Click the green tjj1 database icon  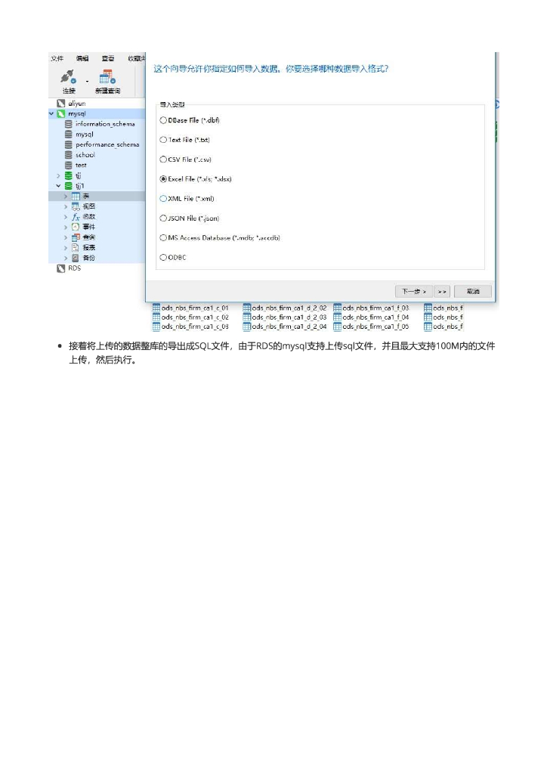tap(69, 186)
